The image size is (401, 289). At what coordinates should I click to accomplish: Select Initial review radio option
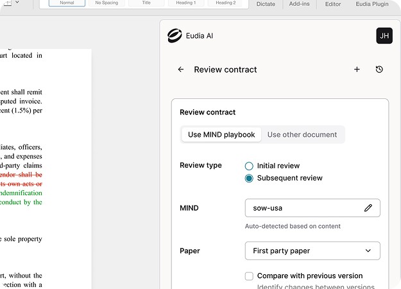(x=249, y=166)
